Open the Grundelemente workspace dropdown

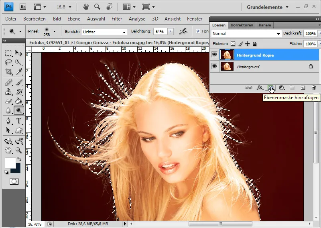268,7
